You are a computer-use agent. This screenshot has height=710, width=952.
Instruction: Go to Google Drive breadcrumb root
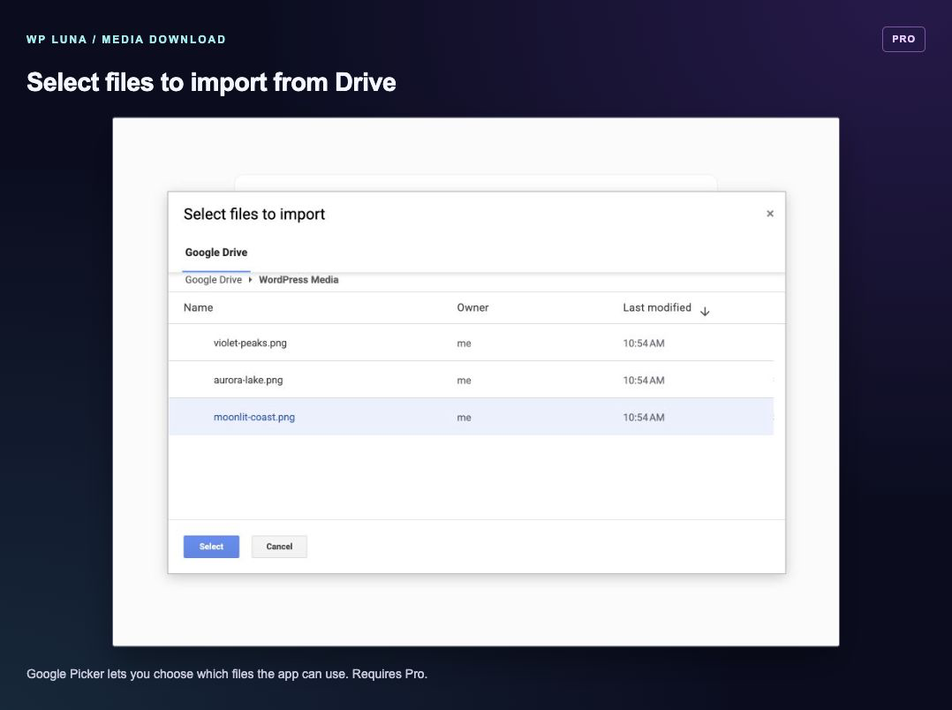click(213, 279)
